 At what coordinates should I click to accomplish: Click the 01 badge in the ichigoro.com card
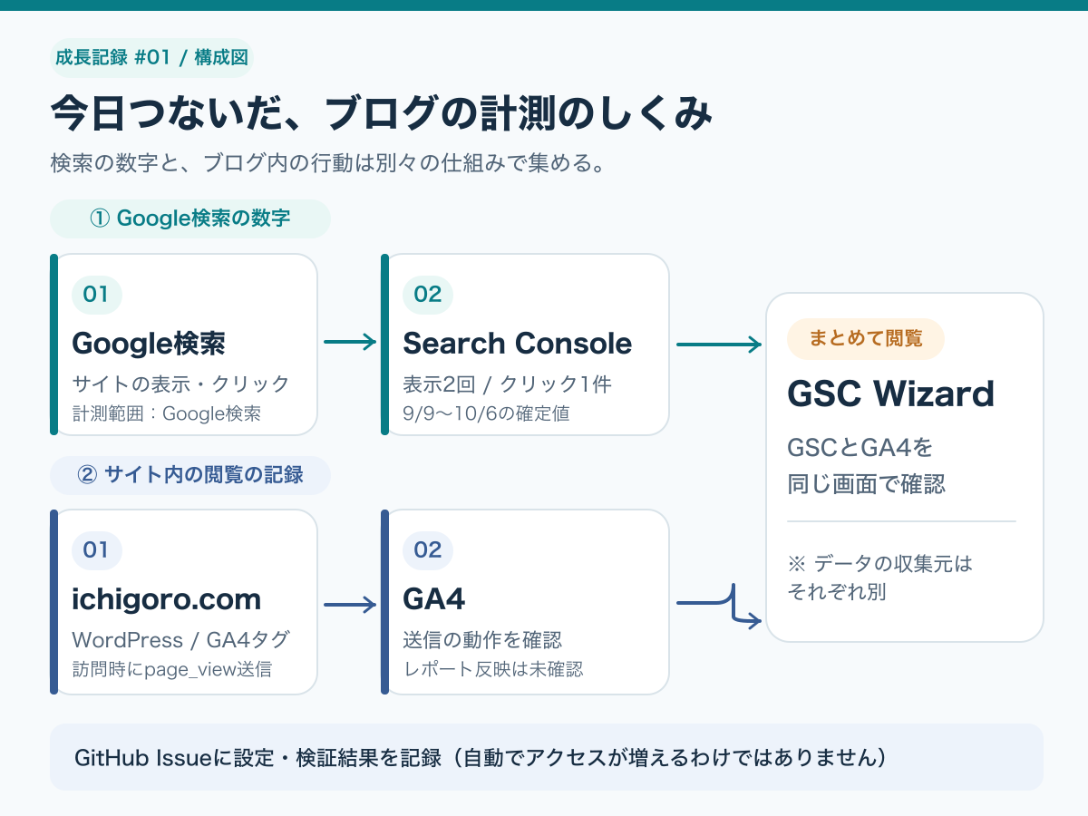pyautogui.click(x=96, y=549)
